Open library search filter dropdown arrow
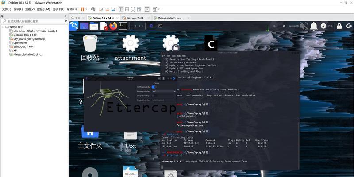354x177 pixels. click(65, 21)
